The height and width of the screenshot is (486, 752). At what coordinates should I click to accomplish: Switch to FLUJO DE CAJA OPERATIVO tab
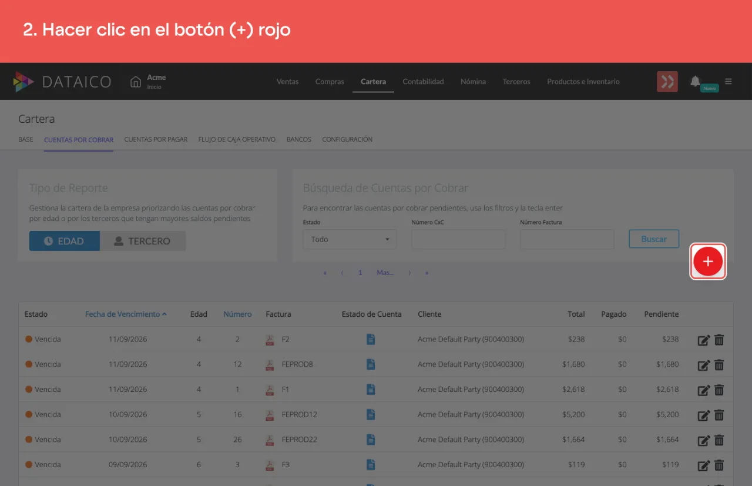click(237, 140)
